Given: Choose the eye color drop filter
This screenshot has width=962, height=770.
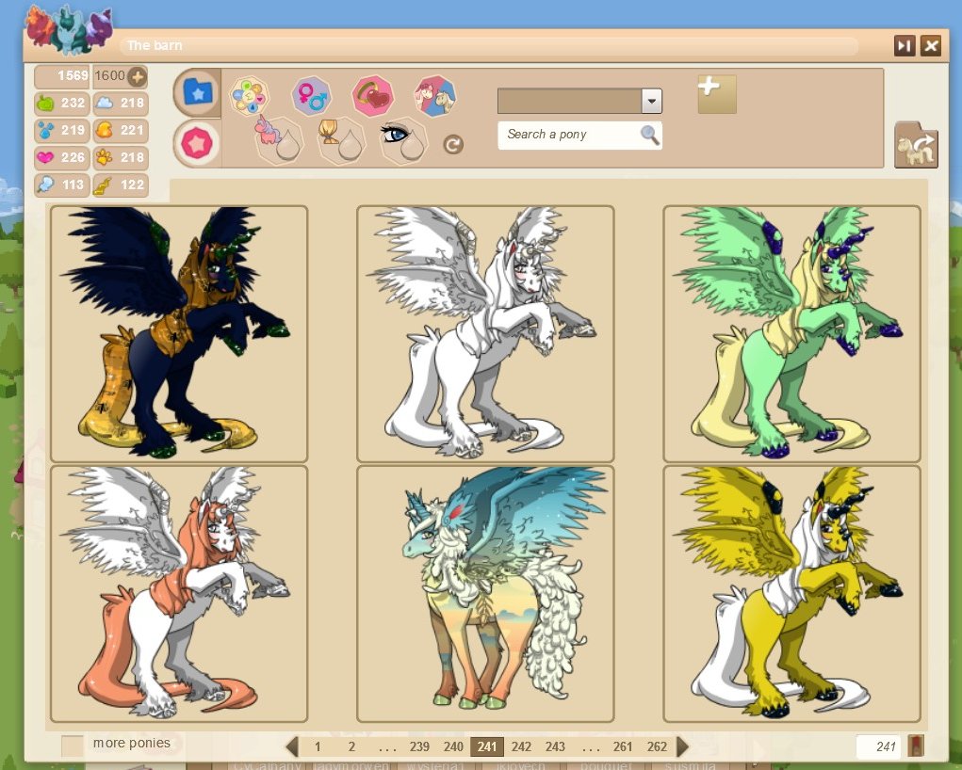Looking at the screenshot, I should 403,139.
